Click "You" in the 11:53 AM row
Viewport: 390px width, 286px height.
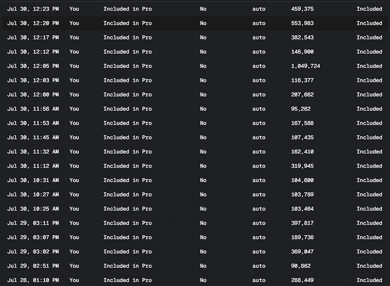74,124
